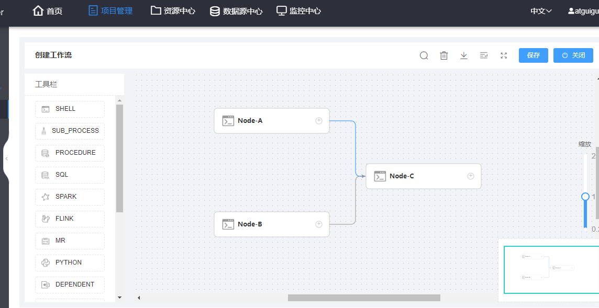Click the search icon in workflow header
This screenshot has width=599, height=308.
(x=424, y=55)
